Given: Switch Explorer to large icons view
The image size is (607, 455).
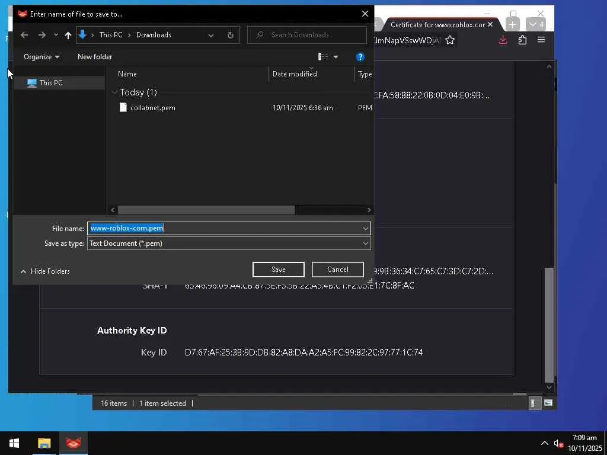Looking at the screenshot, I should click(548, 403).
